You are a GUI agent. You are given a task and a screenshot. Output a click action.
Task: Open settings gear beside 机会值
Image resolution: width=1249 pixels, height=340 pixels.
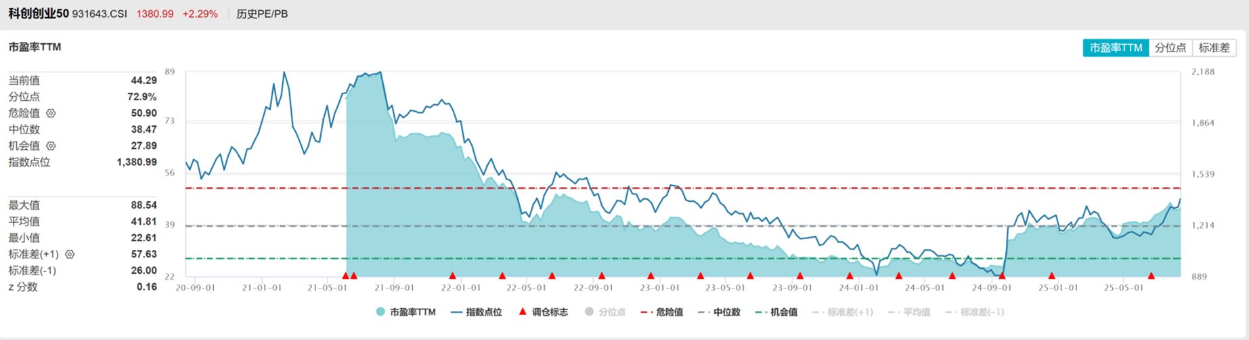[51, 146]
